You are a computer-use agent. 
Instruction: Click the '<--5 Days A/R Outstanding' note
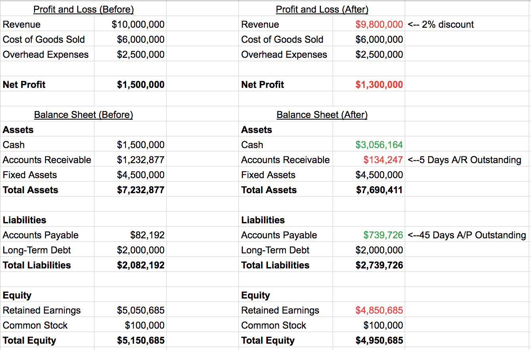[464, 160]
